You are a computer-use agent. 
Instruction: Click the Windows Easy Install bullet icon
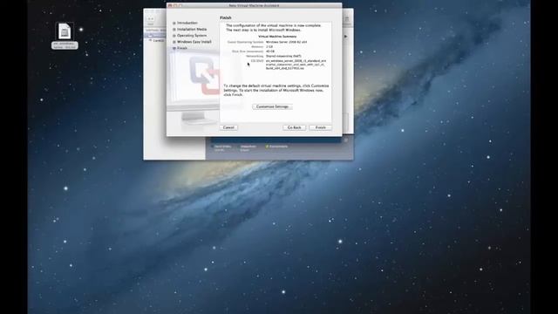click(x=174, y=42)
